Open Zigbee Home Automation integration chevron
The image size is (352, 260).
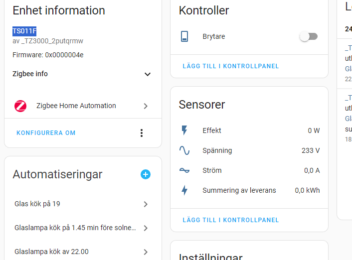(x=146, y=106)
